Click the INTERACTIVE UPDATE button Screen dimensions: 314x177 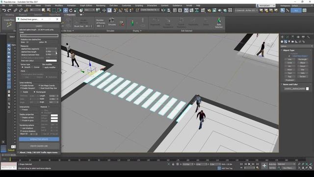[39, 139]
